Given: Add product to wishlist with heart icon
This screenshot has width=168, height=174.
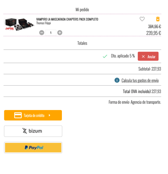Looking at the screenshot, I should [142, 19].
